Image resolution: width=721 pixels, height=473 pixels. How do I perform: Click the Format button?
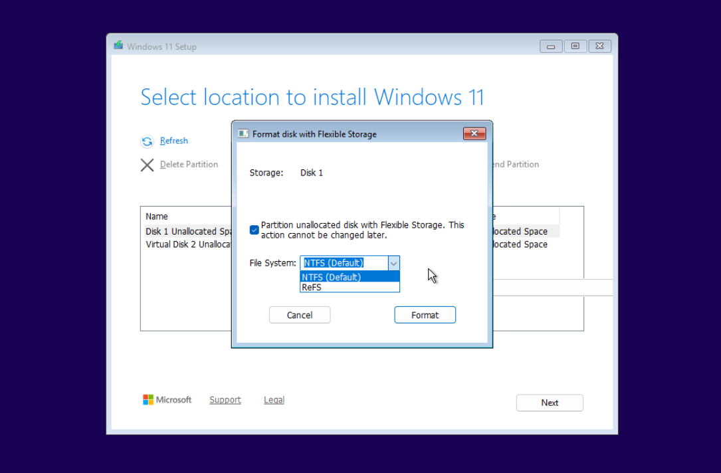point(425,315)
